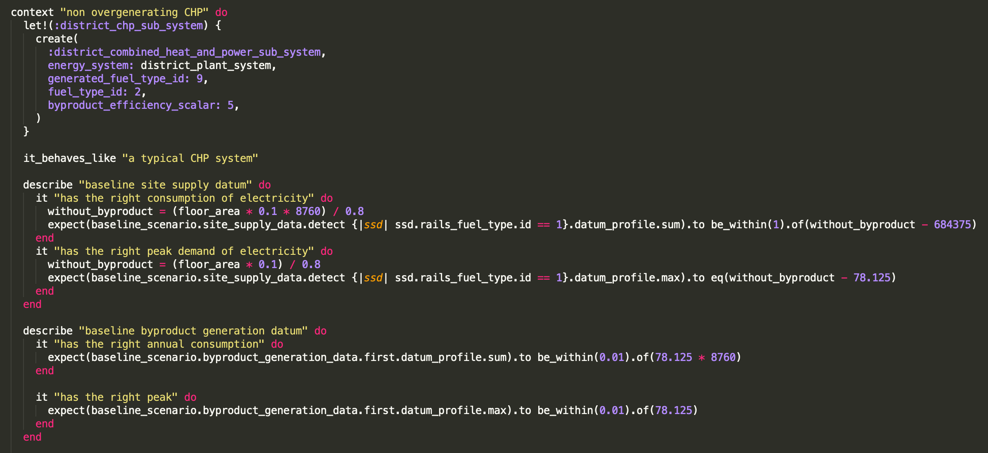Click the create( call
The width and height of the screenshot is (988, 453).
coord(57,39)
